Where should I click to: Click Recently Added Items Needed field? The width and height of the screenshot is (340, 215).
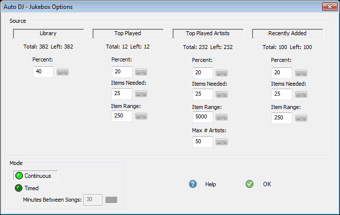(281, 95)
